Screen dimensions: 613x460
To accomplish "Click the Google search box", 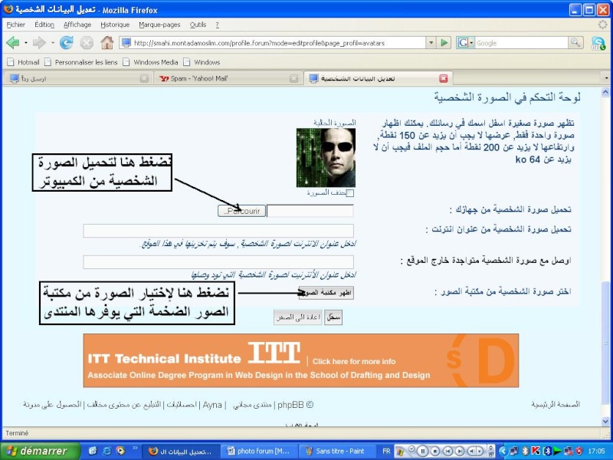I will pyautogui.click(x=521, y=43).
